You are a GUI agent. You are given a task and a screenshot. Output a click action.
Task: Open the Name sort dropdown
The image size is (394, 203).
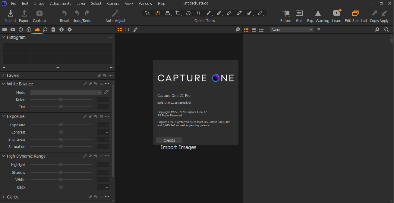pos(291,29)
